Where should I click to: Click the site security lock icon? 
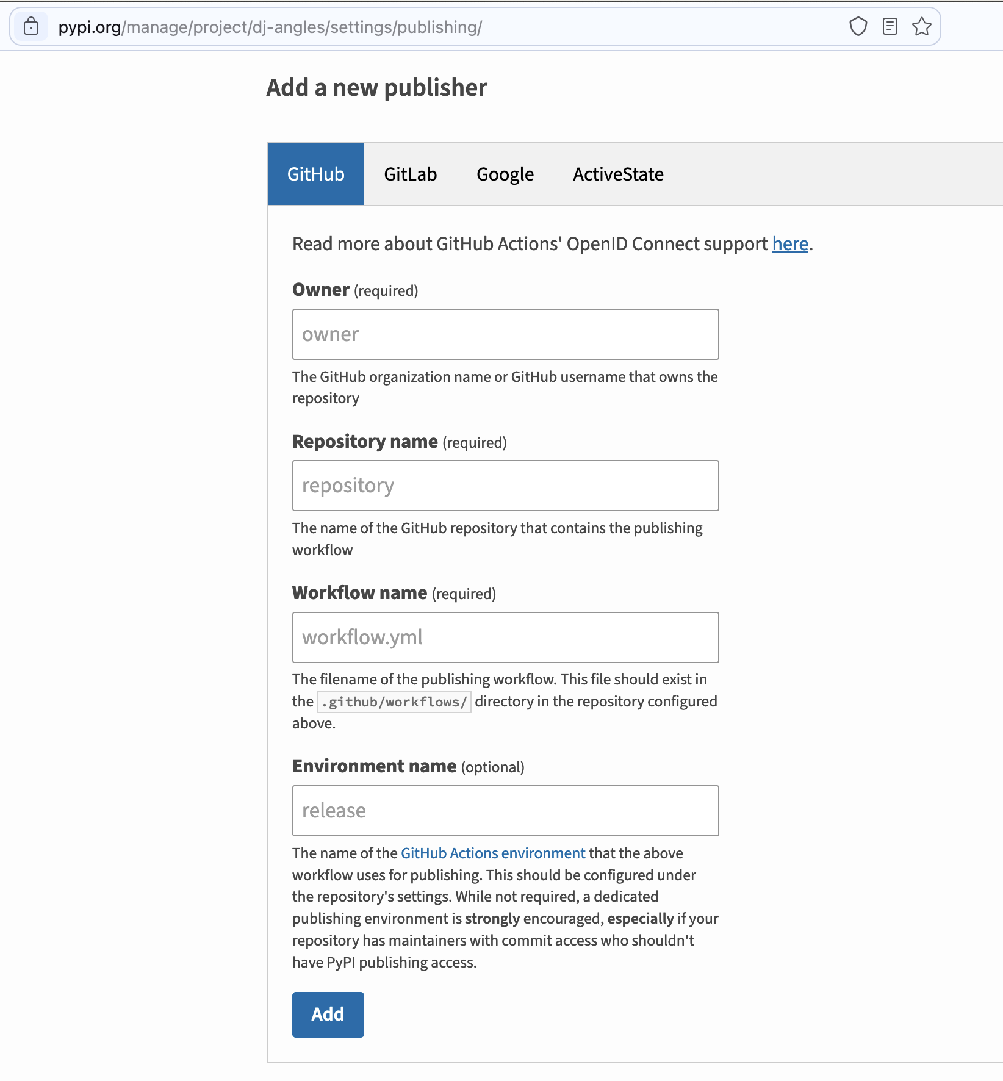(31, 27)
